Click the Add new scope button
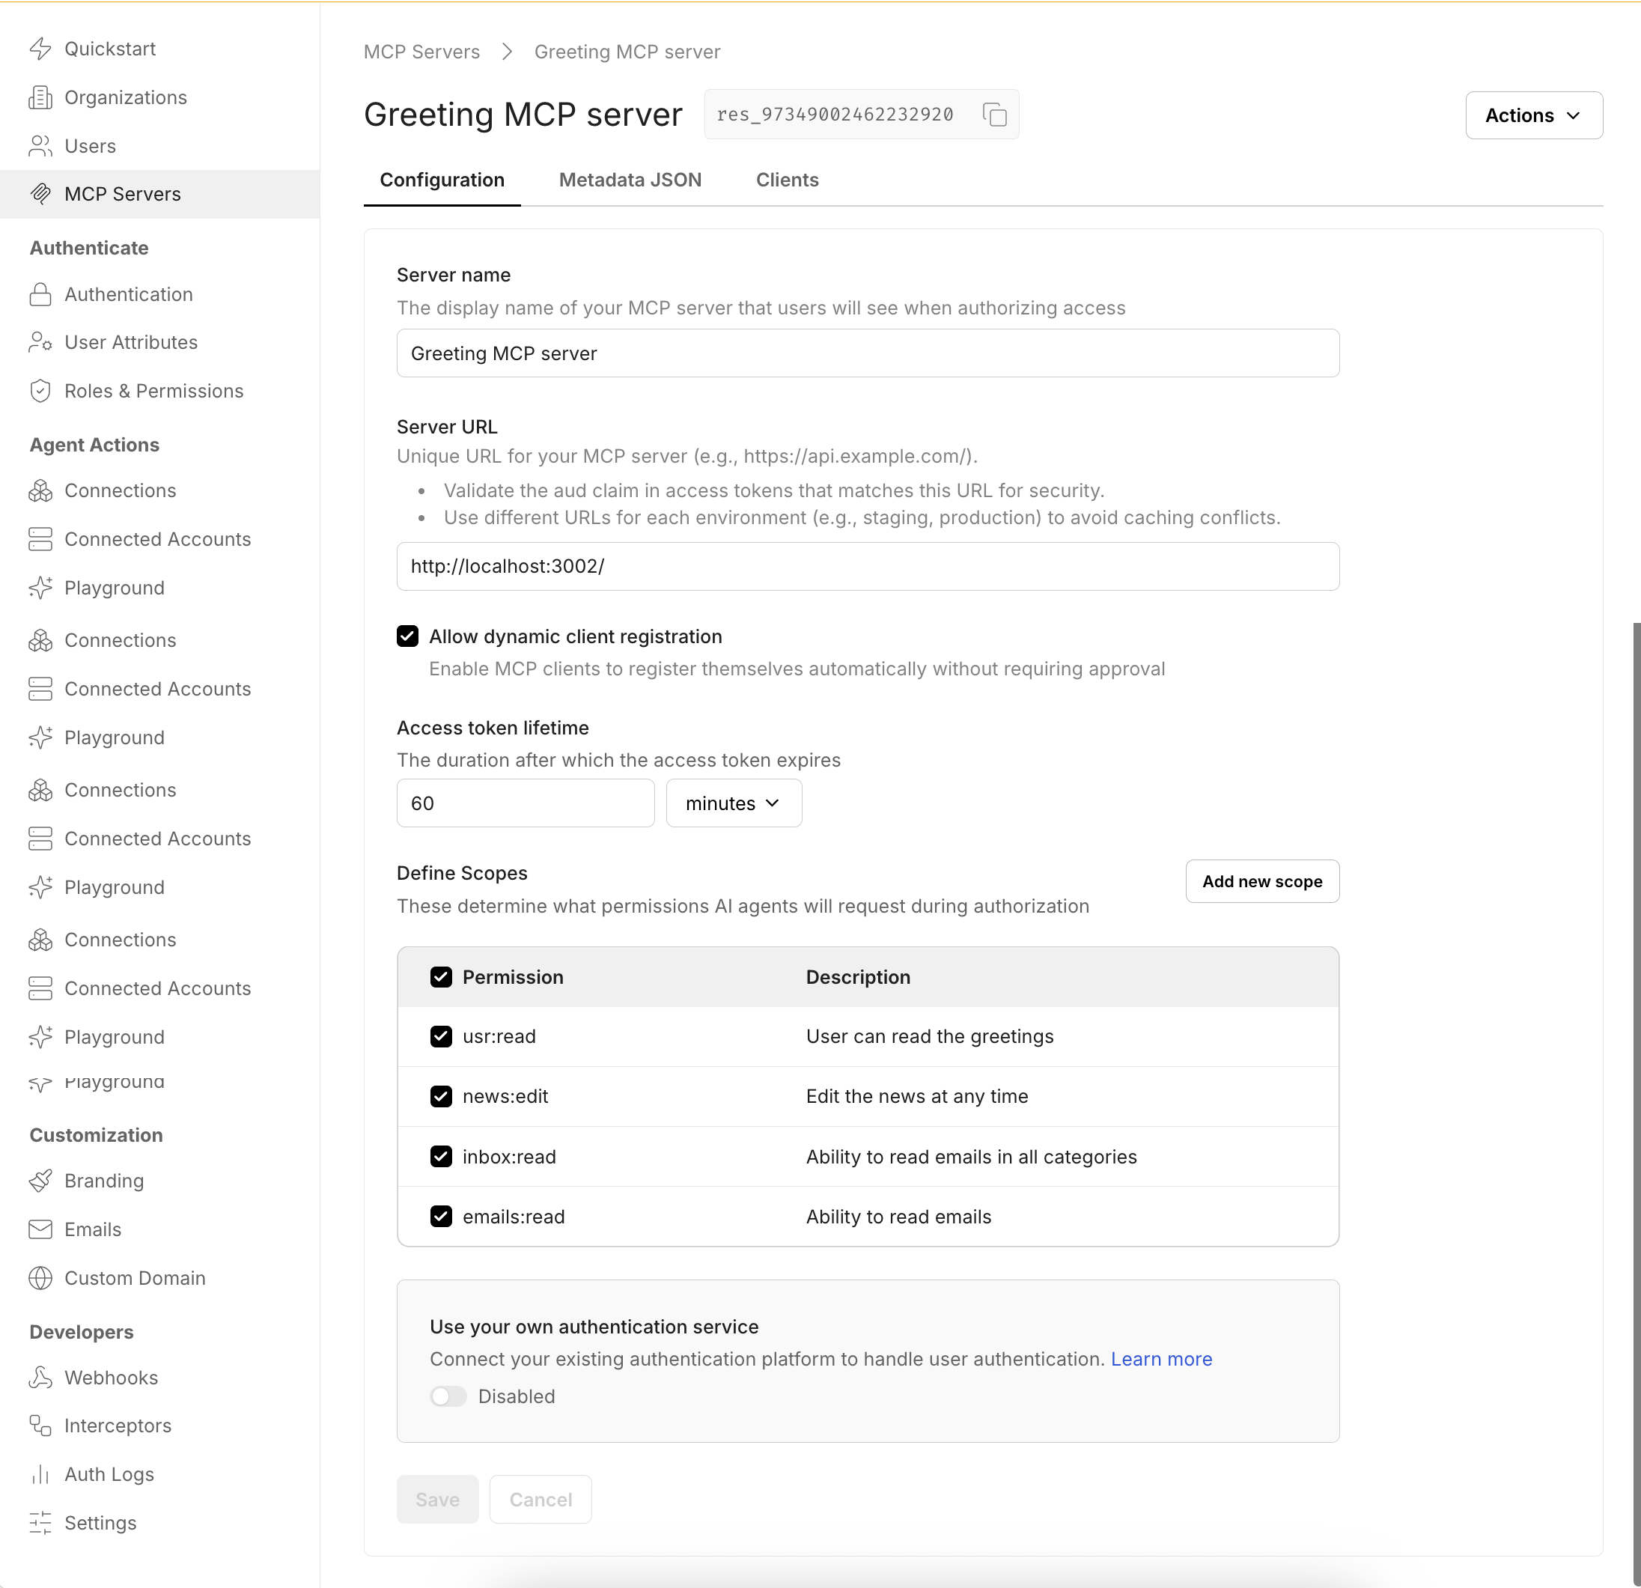1641x1588 pixels. click(1261, 880)
